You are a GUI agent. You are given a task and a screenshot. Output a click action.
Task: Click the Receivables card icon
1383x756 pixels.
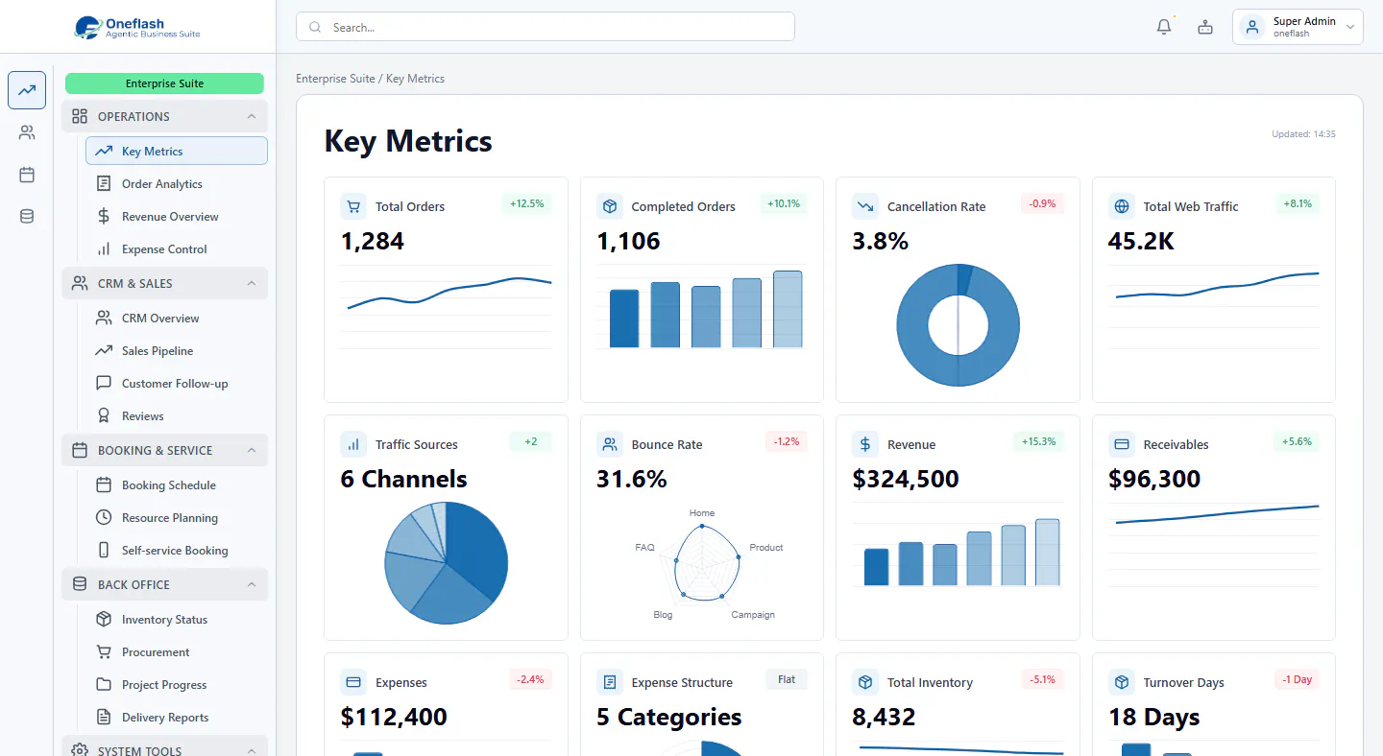1121,444
